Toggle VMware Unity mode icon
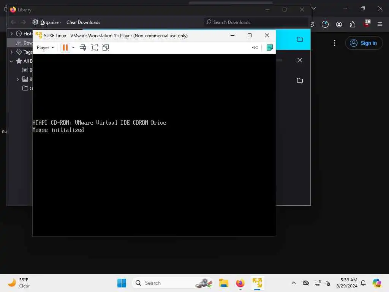This screenshot has width=389, height=292. [106, 48]
